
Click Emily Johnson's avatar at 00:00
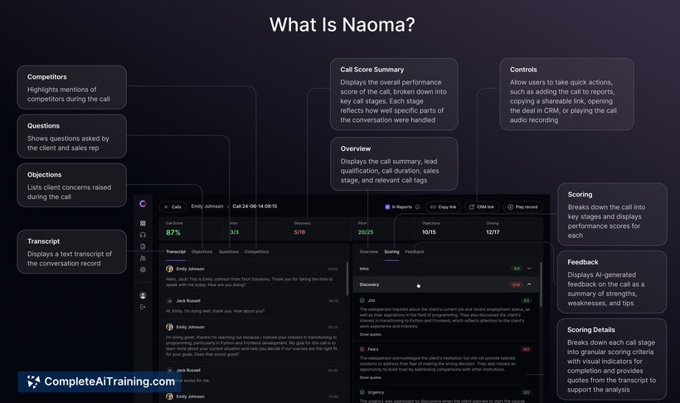coord(169,269)
